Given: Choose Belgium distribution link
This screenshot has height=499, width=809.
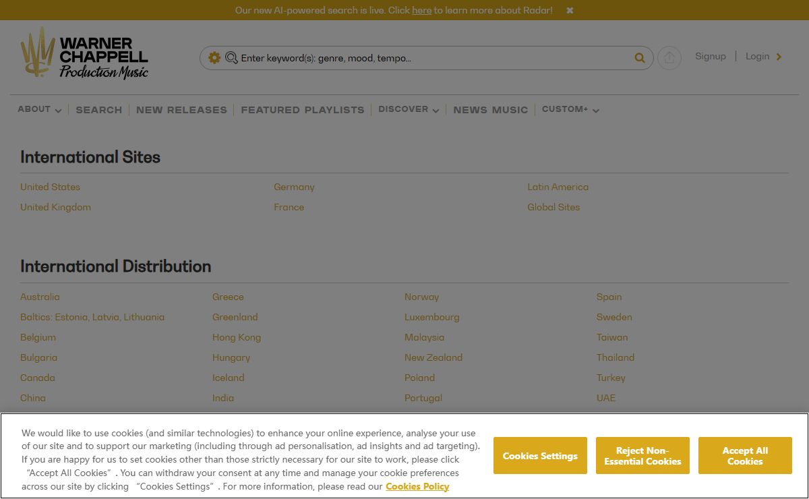Looking at the screenshot, I should pos(38,337).
